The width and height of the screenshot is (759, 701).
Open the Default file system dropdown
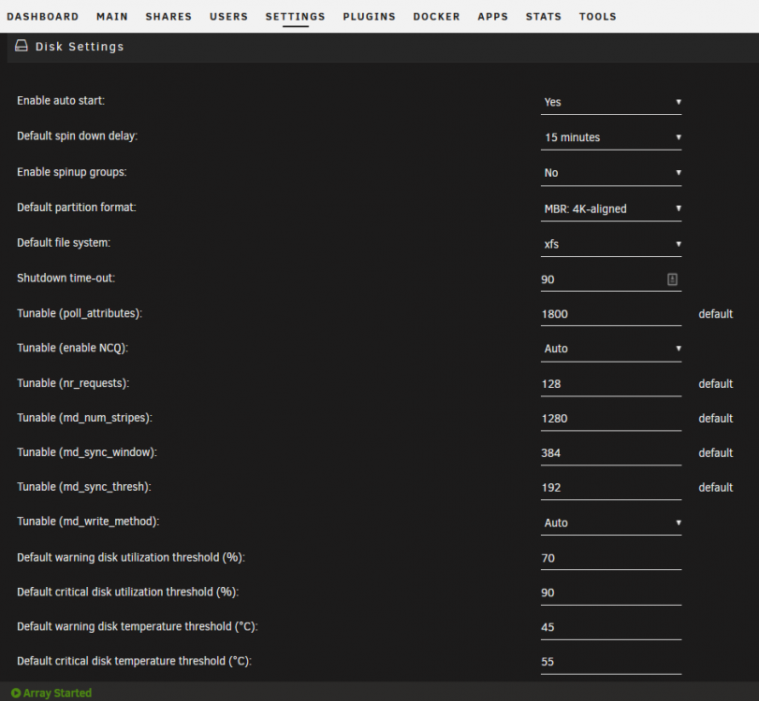tap(611, 244)
